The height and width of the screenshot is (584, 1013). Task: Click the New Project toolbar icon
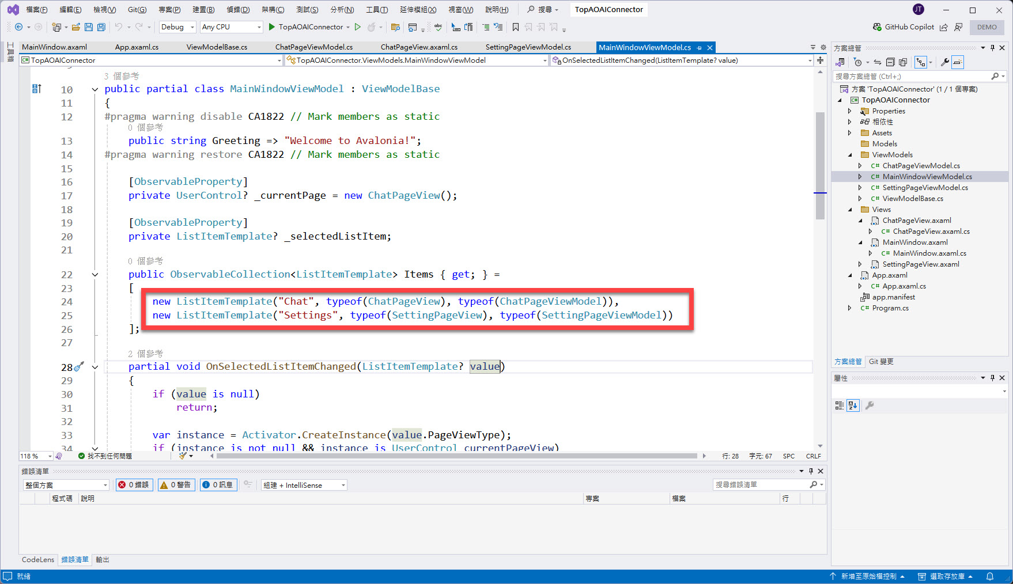(56, 27)
